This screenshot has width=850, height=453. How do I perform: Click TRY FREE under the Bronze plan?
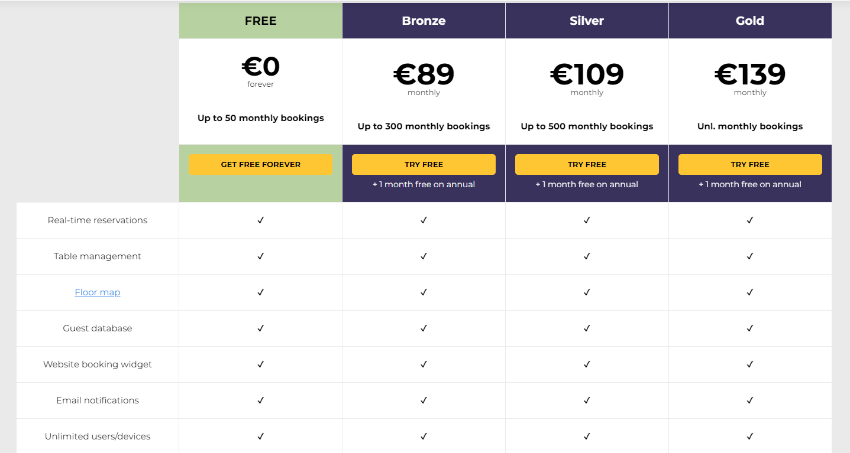coord(424,164)
